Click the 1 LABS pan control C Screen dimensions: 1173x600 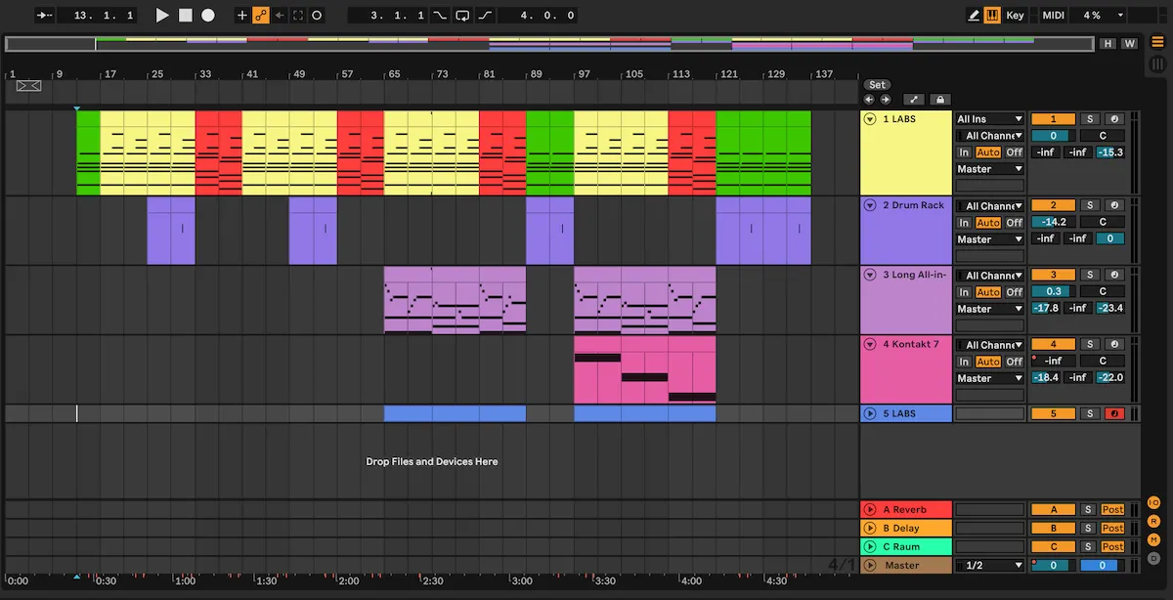pos(1102,136)
